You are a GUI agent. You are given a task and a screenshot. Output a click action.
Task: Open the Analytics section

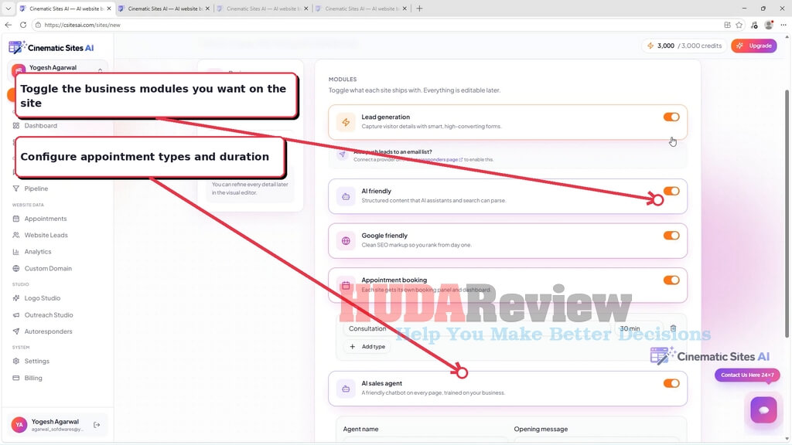coord(37,252)
